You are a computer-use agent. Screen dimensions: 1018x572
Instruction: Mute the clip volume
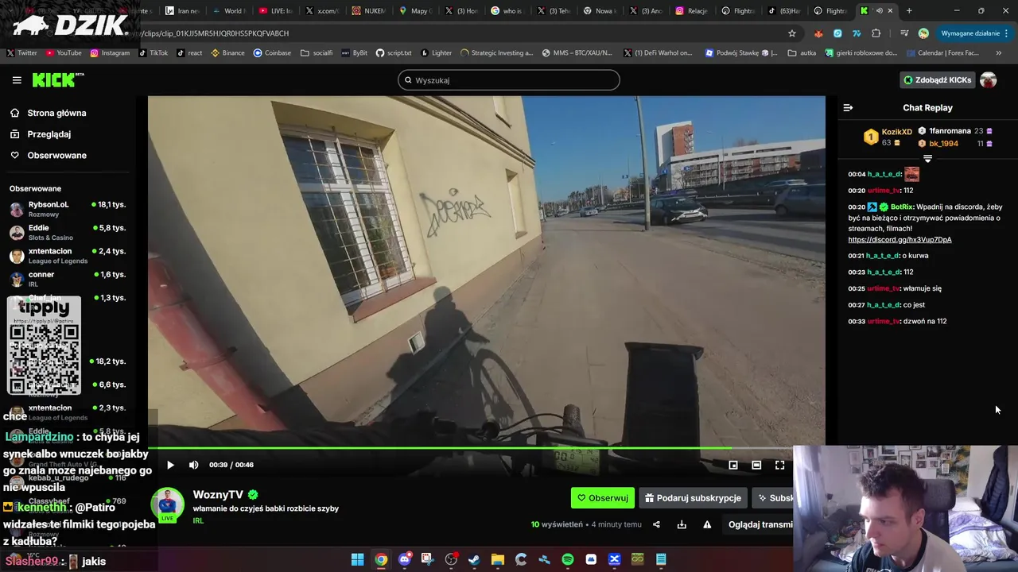tap(193, 466)
